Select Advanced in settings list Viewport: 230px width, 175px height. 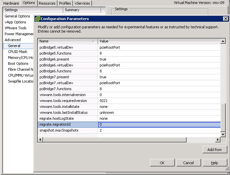pos(12,40)
